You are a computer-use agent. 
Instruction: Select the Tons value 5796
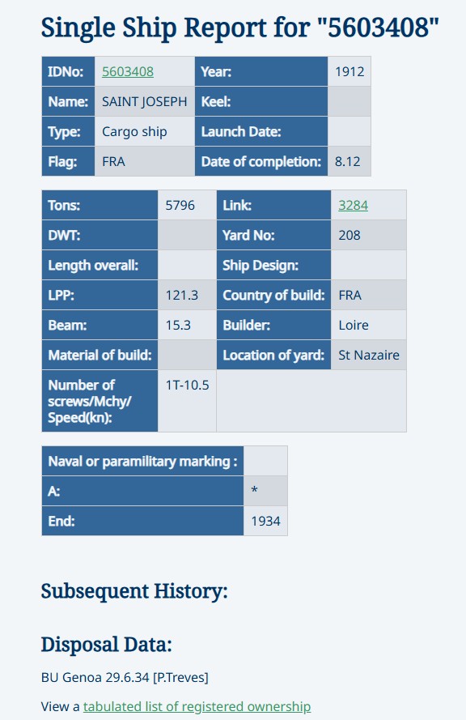point(187,205)
